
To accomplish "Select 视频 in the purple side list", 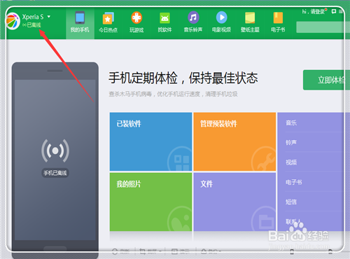I will 291,162.
